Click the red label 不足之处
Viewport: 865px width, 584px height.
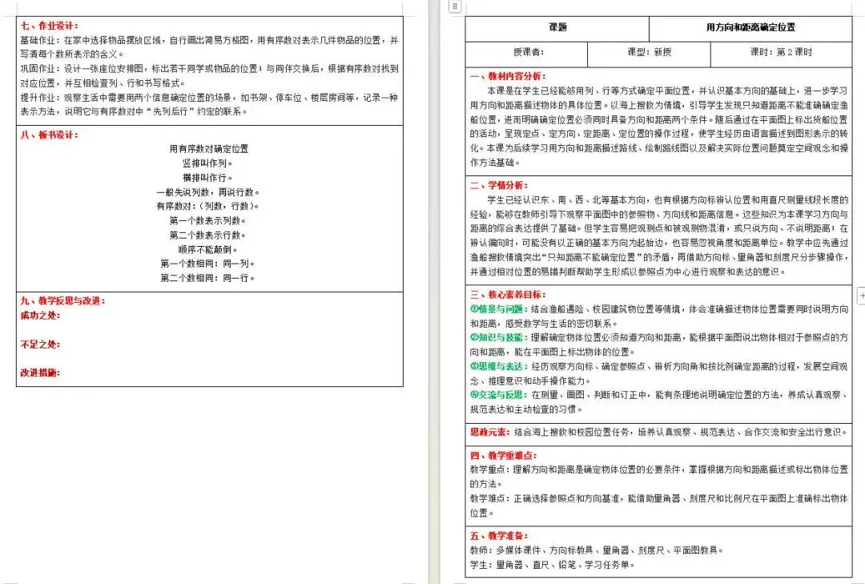[40, 344]
